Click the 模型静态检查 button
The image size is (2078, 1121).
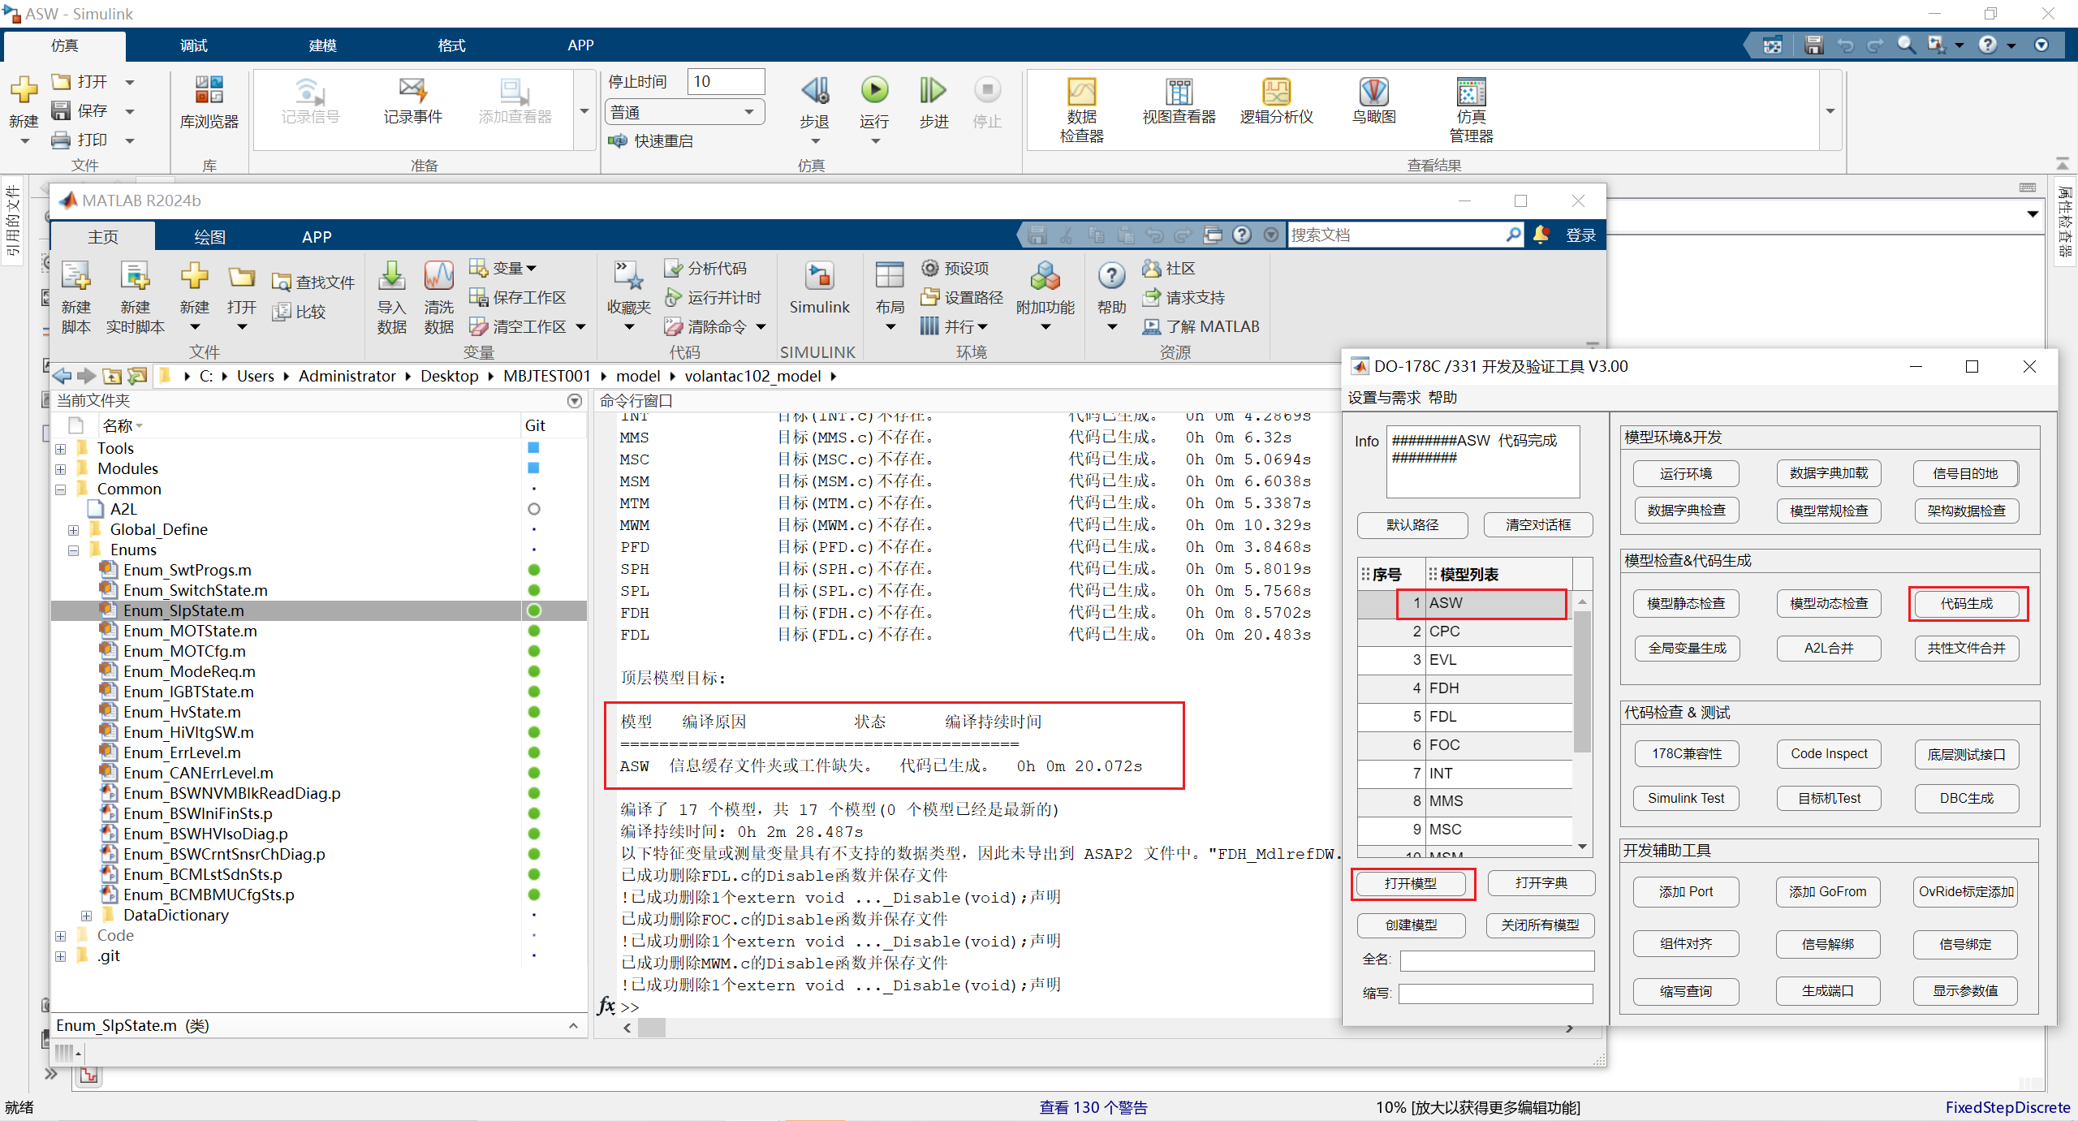(1687, 603)
